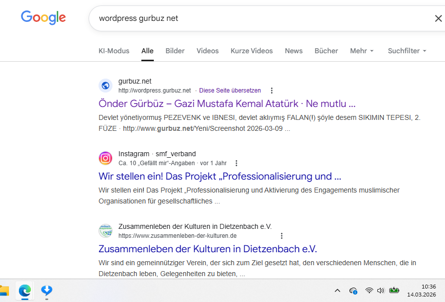Open the Suchfilter dropdown
Screen dimensions: 445x302
tap(407, 51)
